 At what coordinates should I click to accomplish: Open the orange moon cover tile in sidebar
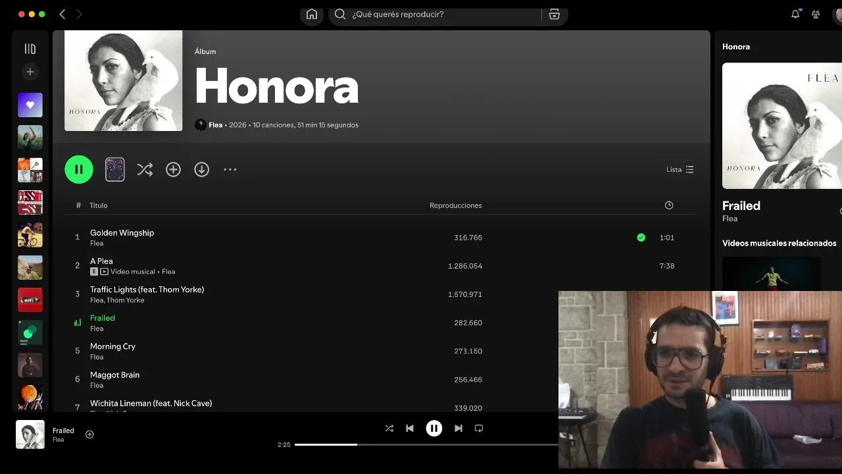pyautogui.click(x=30, y=398)
